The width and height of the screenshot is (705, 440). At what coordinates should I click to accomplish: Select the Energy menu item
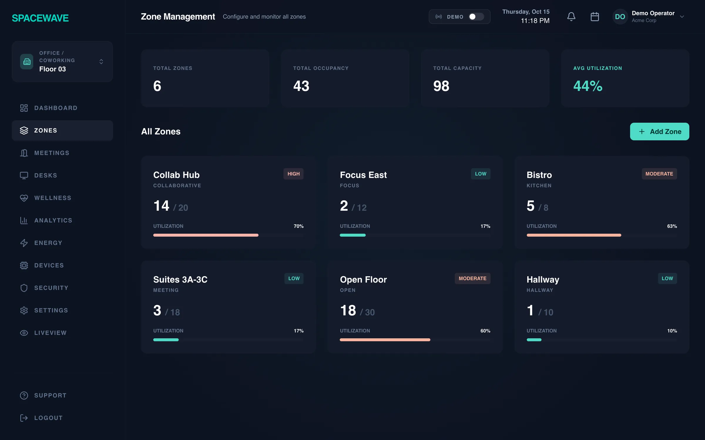[62, 243]
